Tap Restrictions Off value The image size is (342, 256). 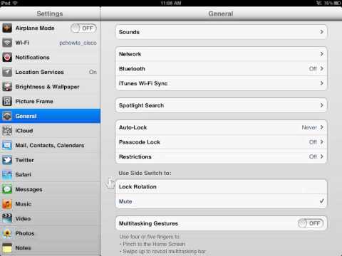coord(313,156)
